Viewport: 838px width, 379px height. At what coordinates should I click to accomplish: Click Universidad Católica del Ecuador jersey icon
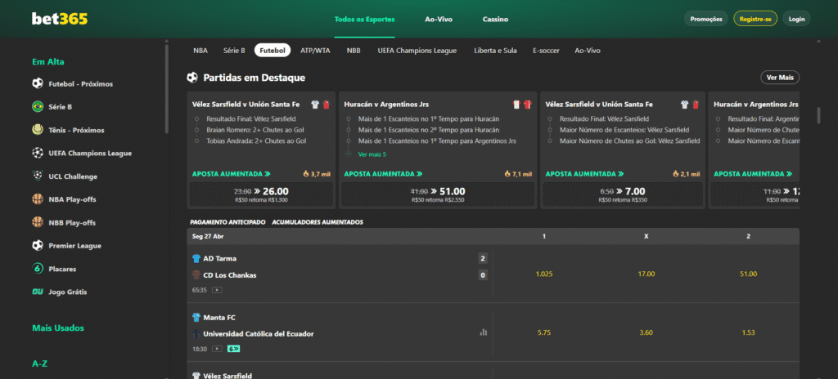(196, 333)
